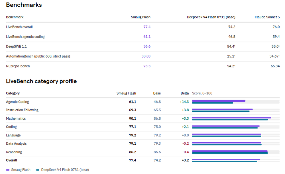This screenshot has height=174, width=285.
Task: Click the red -0.2 delta value
Action: click(x=186, y=144)
